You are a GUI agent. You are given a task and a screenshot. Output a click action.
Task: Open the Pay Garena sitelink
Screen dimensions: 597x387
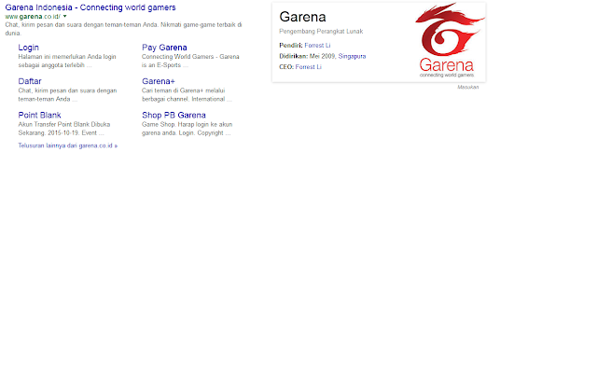point(164,48)
